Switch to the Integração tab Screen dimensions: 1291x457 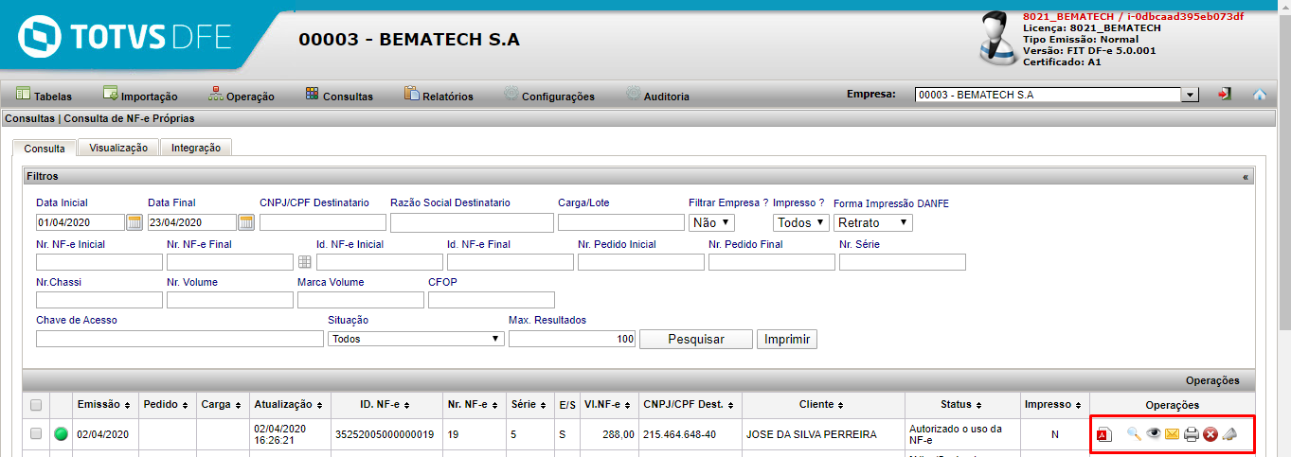(x=196, y=148)
